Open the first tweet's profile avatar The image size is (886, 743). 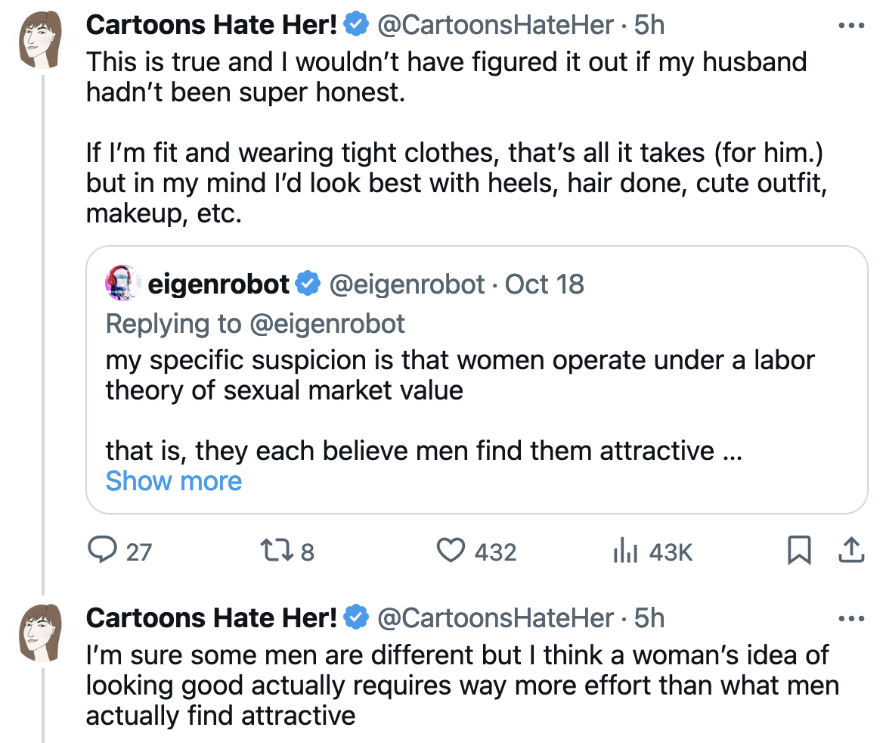40,39
